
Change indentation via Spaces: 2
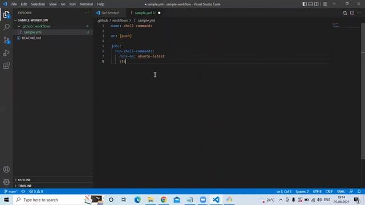pyautogui.click(x=302, y=191)
